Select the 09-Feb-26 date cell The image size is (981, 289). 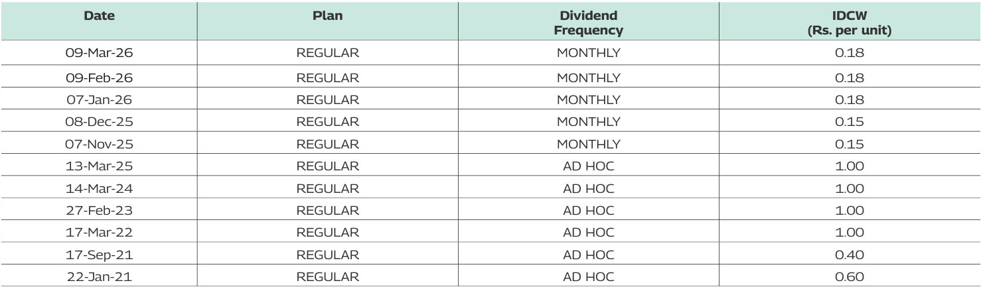click(x=99, y=78)
